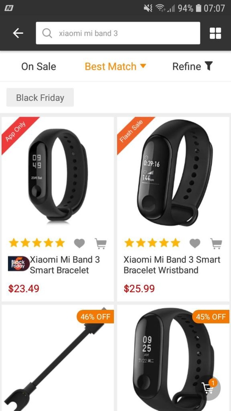Tap Black Friday badge on first product
The width and height of the screenshot is (231, 411).
click(18, 264)
